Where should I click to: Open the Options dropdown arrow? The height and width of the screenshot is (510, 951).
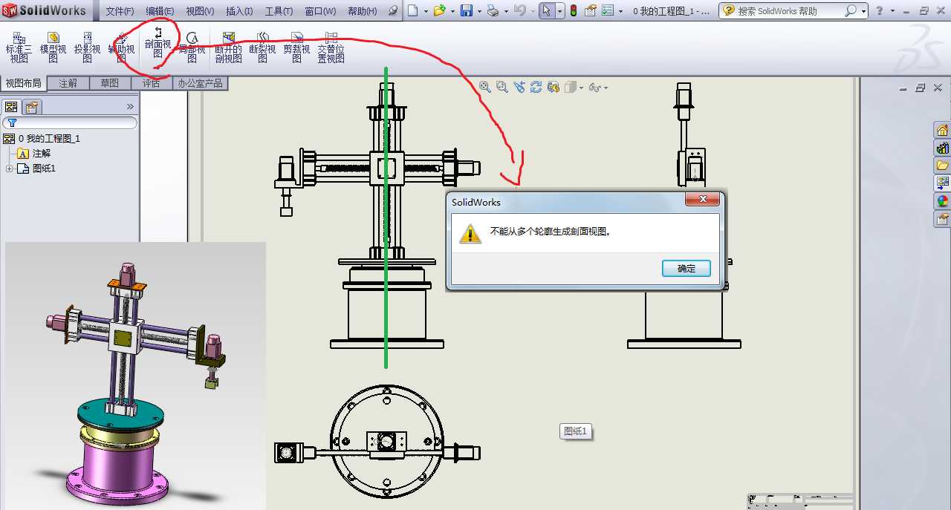point(620,11)
